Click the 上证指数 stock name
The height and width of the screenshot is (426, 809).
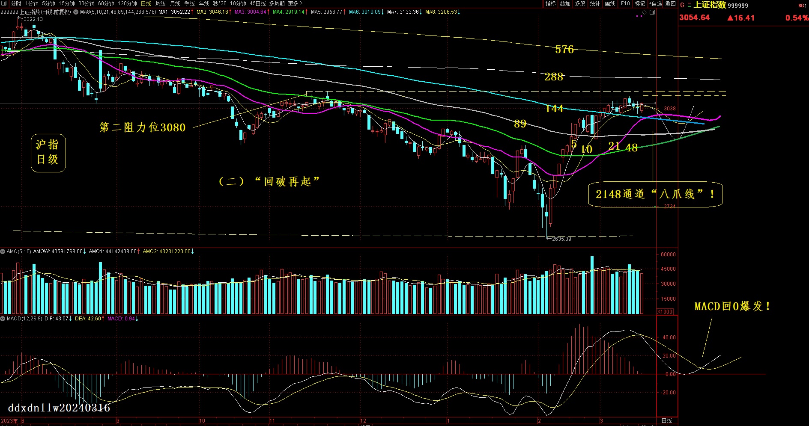[710, 5]
